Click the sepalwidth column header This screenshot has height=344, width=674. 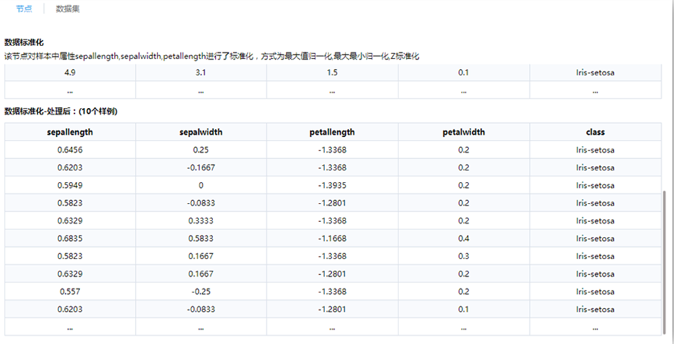tap(200, 132)
